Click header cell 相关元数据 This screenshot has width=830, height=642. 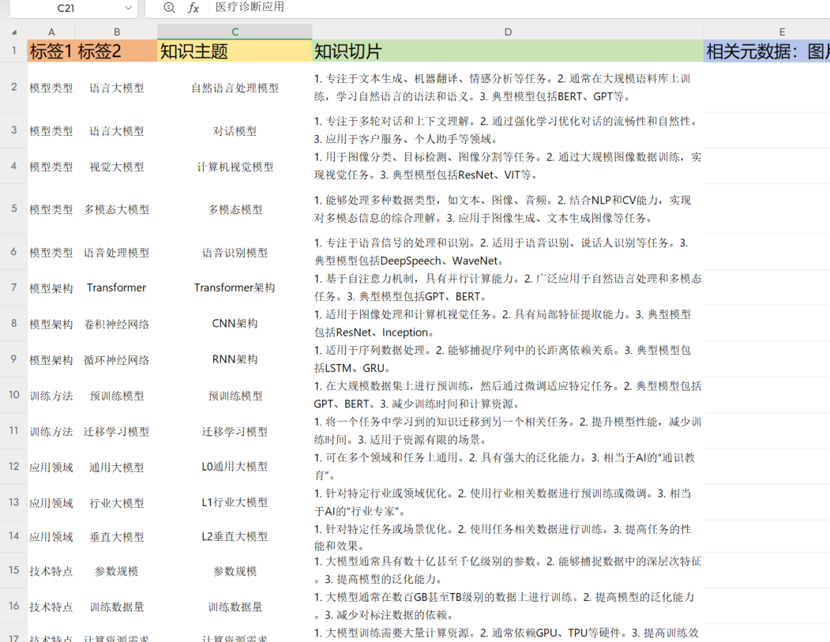767,51
